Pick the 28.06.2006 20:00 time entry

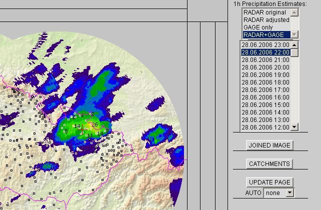[265, 67]
